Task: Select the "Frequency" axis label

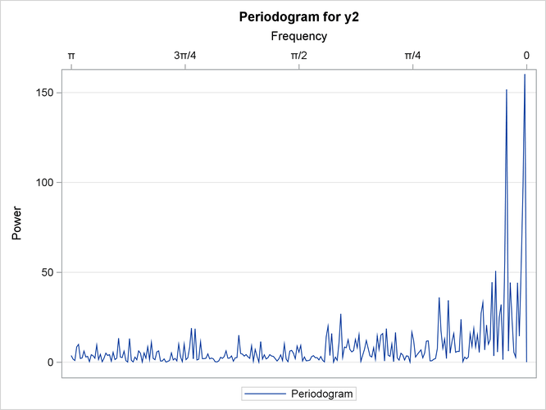Action: click(x=298, y=36)
